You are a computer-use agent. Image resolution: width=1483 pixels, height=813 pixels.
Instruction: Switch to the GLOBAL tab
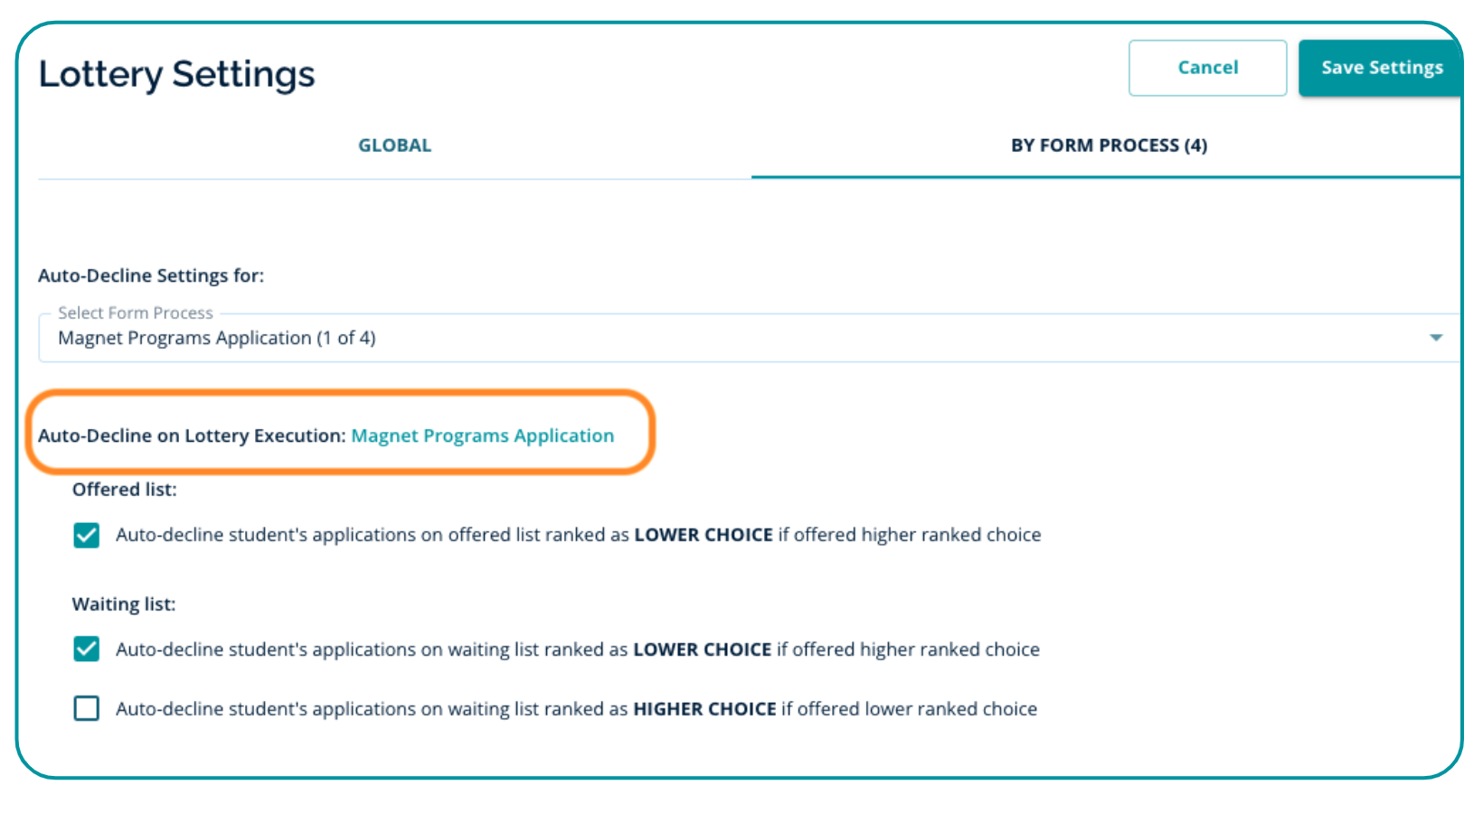point(394,145)
